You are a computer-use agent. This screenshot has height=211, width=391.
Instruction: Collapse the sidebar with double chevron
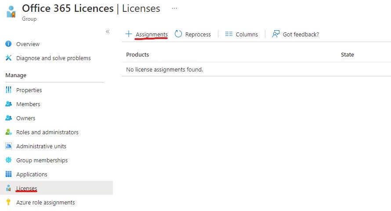108,32
